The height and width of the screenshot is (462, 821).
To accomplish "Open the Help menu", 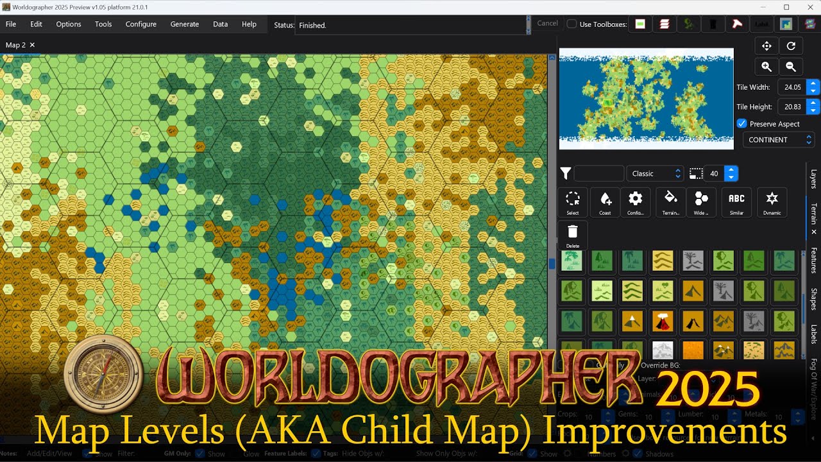I will (249, 24).
